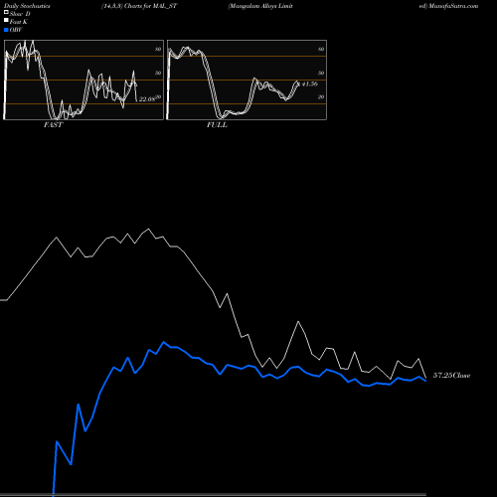Viewport: 497px width, 497px height.
Task: Click the Daily Stochastics title text
Action: (27, 6)
